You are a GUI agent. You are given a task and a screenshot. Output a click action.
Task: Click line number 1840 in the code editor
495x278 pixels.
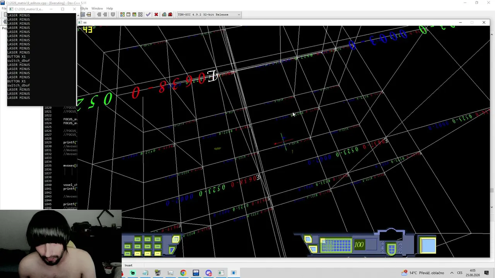[x=48, y=185]
